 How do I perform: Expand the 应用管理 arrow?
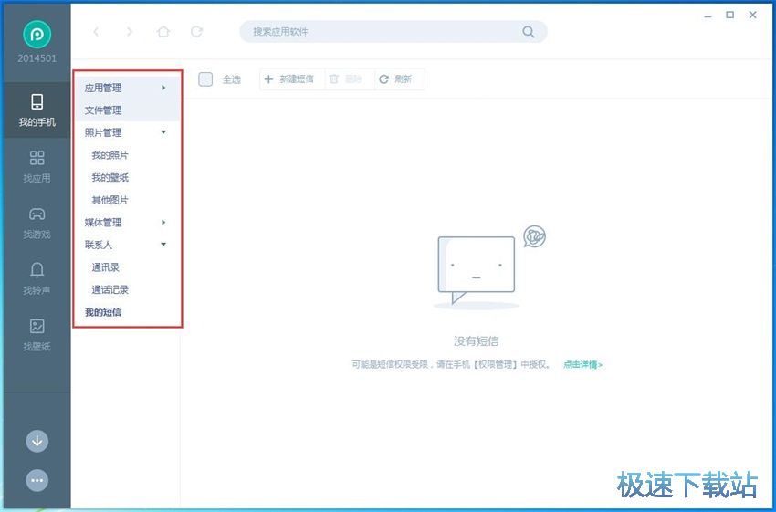(163, 88)
